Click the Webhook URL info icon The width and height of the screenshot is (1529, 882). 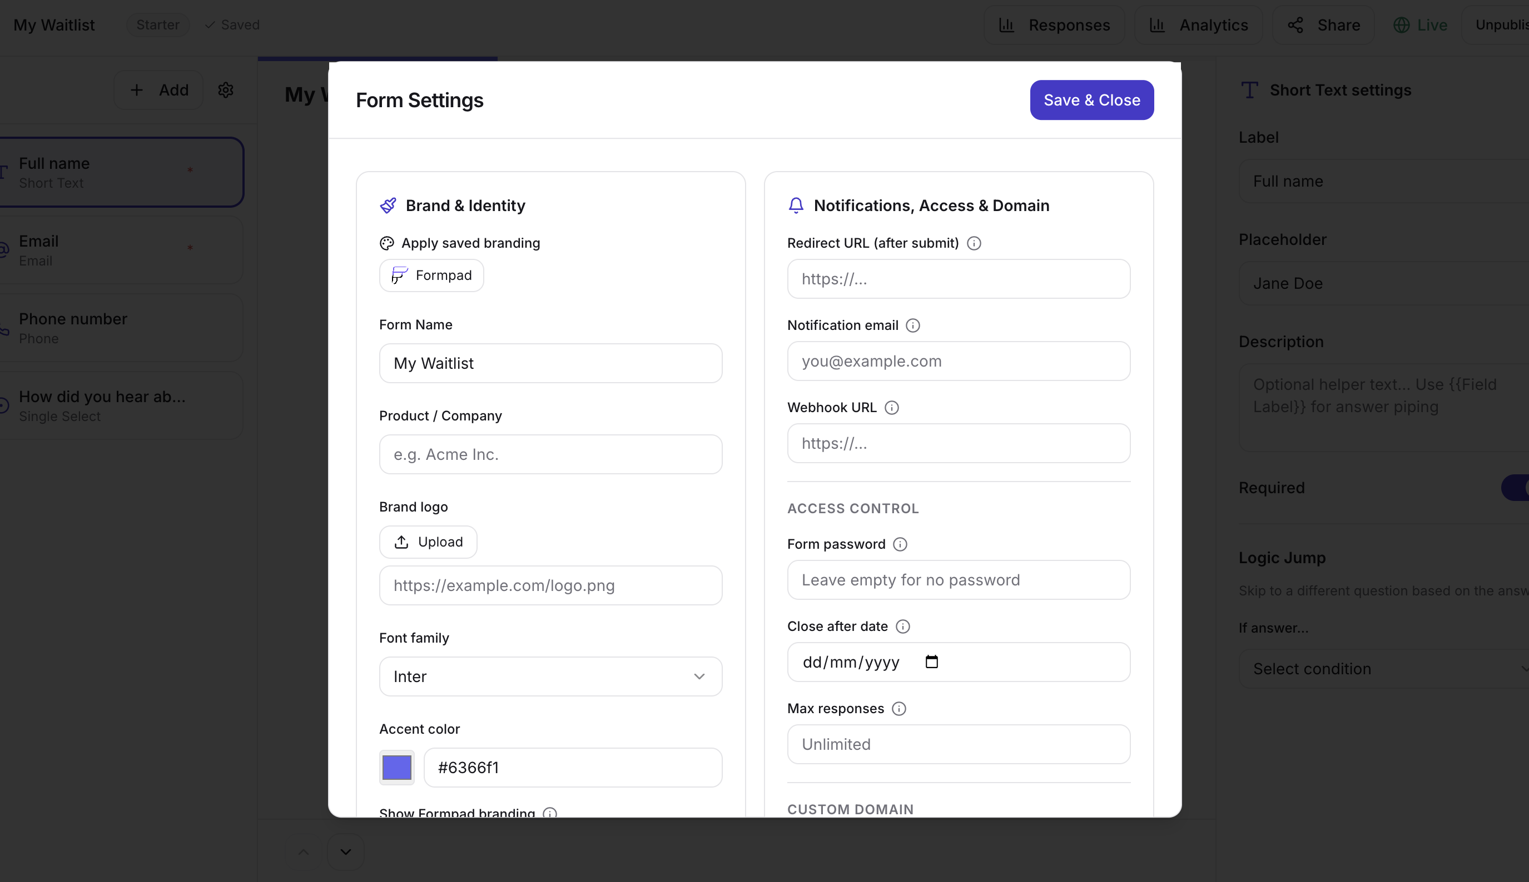tap(891, 408)
